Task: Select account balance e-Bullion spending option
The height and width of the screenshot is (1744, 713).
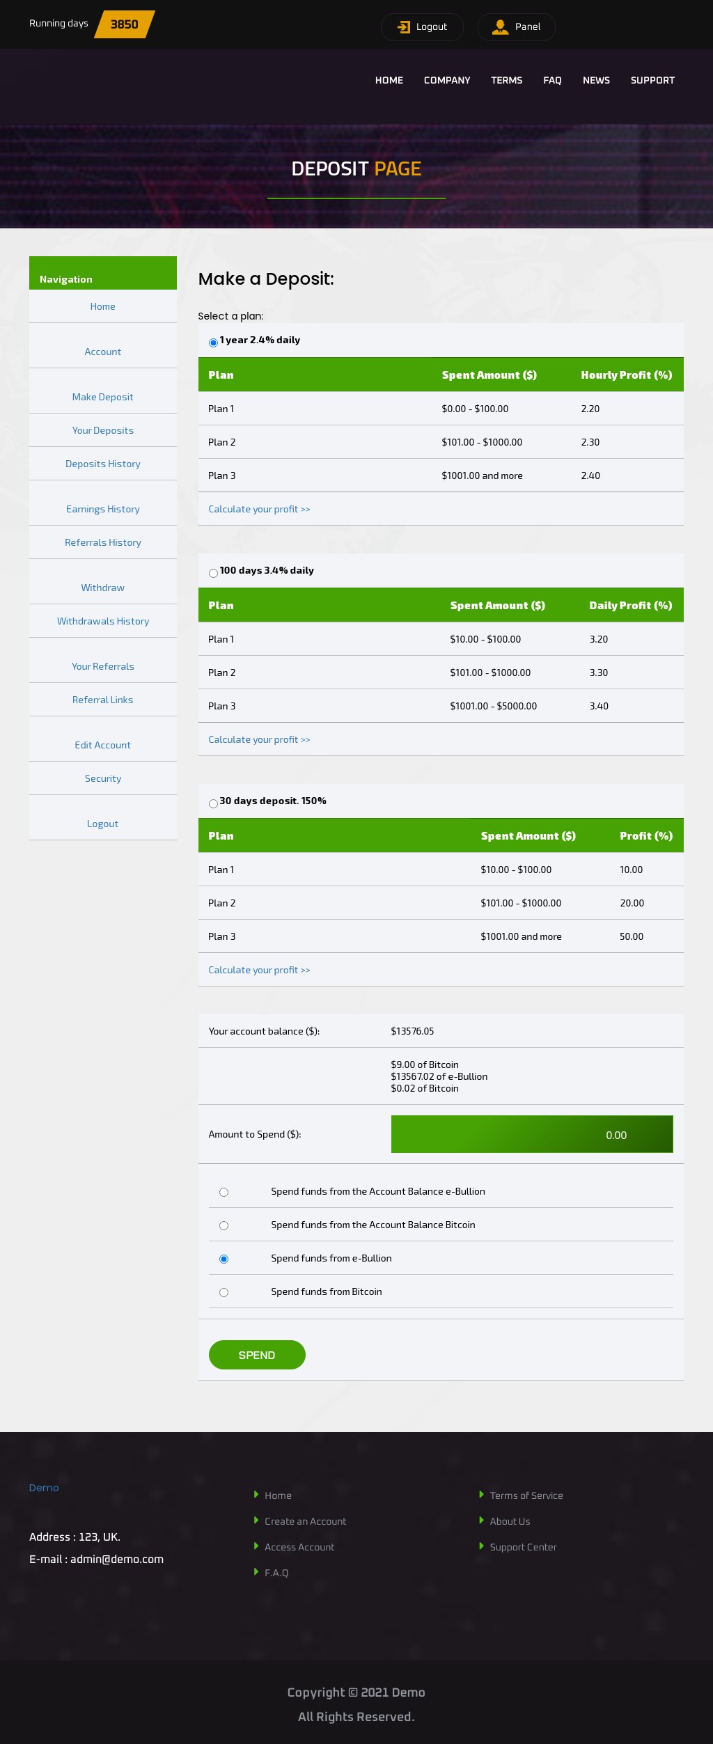Action: pos(224,1192)
